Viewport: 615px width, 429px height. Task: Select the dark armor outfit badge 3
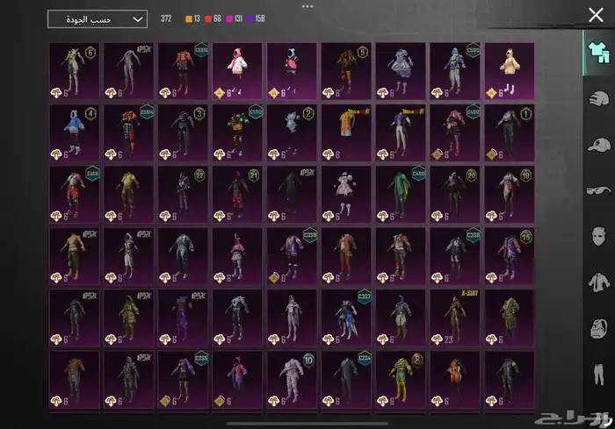(x=183, y=132)
